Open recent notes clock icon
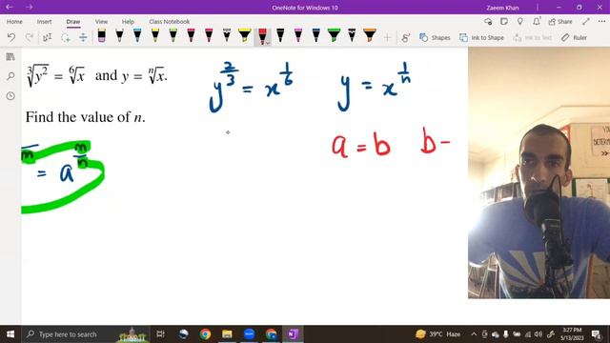Screen dimensions: 610x343 [10, 95]
